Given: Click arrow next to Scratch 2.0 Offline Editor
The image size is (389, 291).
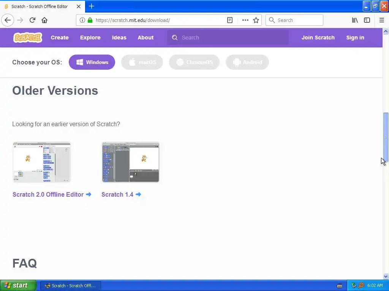Looking at the screenshot, I should click(89, 194).
